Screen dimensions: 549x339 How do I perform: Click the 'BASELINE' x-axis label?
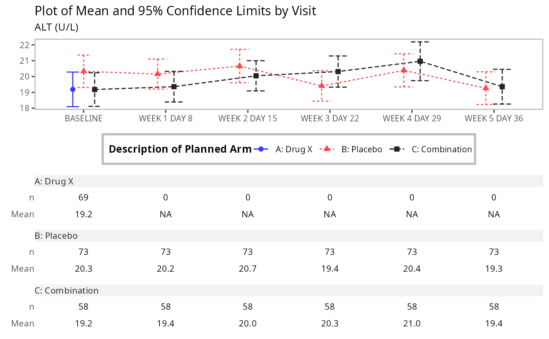tap(84, 118)
